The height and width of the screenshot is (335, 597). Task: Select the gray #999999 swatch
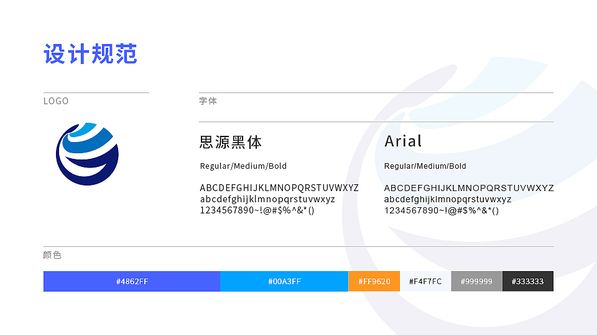[477, 282]
